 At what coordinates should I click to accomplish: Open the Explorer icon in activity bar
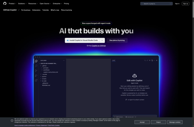click(x=36, y=61)
